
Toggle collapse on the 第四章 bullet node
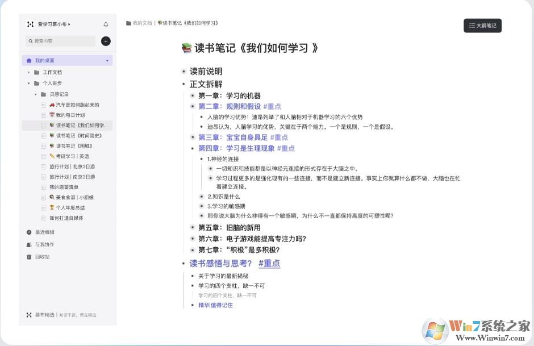(x=193, y=148)
